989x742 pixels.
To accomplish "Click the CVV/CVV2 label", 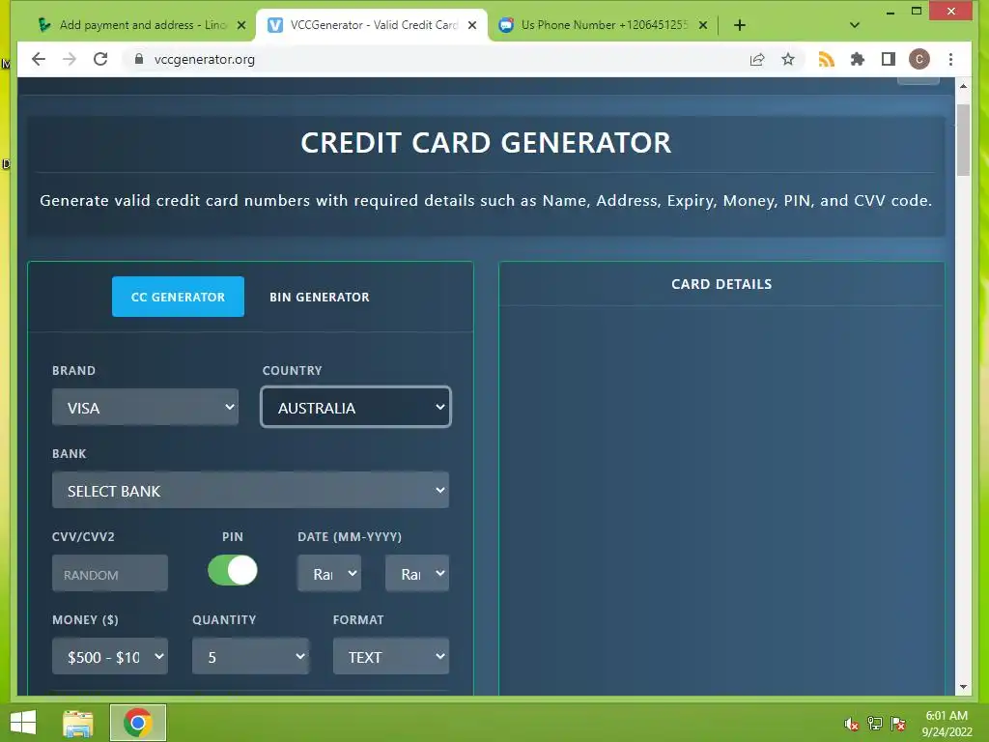I will 83,537.
